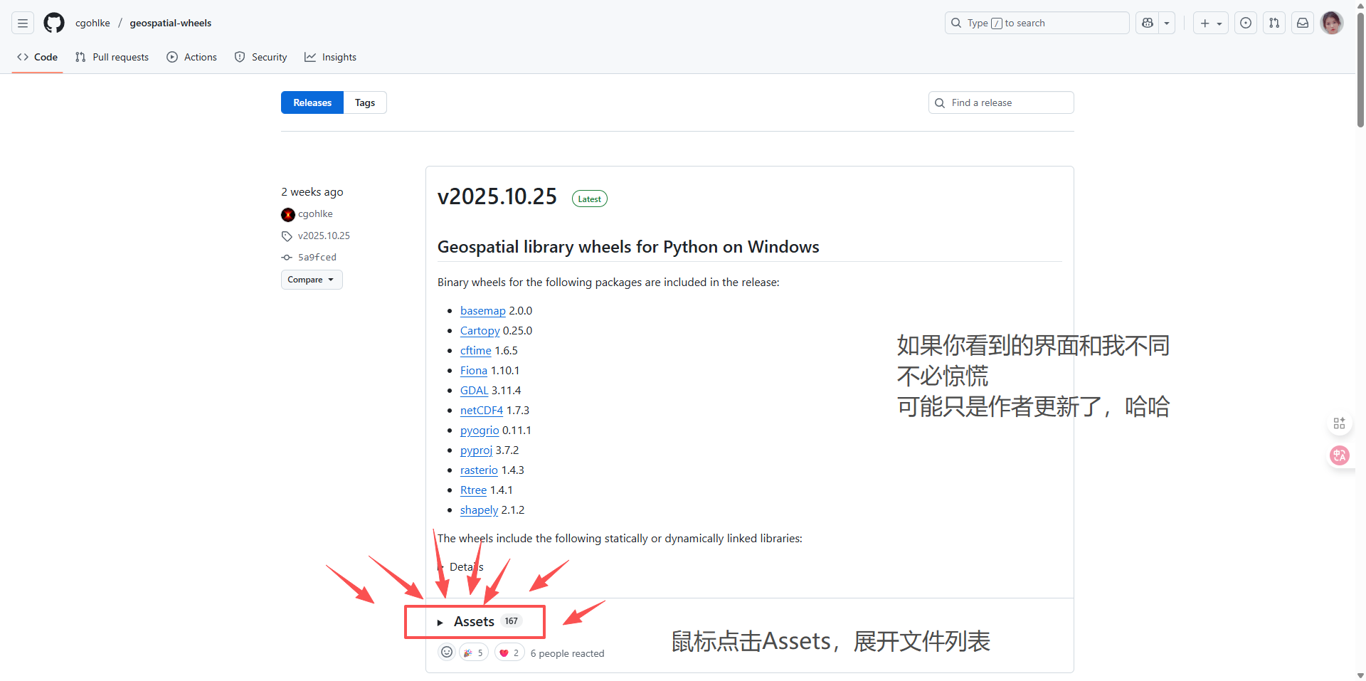The height and width of the screenshot is (681, 1366).
Task: Click the commit icon next to 5a9fced
Action: [x=287, y=257]
